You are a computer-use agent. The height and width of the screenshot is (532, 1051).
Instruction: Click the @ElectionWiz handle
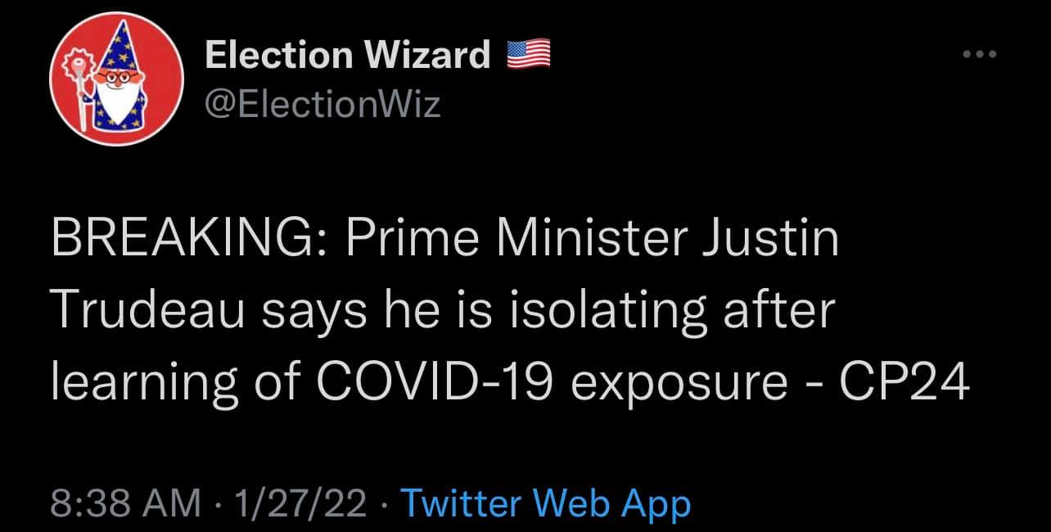coord(323,104)
